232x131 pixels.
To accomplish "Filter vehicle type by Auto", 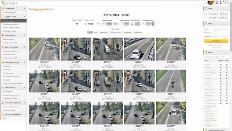I will (96, 32).
